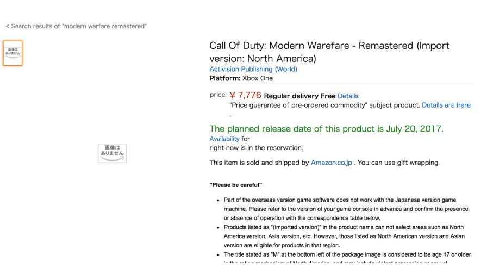Viewport: 487px width, 274px height.
Task: Click the "Please be careful" heading
Action: (236, 185)
